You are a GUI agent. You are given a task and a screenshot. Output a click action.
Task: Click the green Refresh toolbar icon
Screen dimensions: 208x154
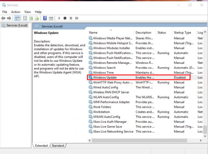tap(31, 18)
